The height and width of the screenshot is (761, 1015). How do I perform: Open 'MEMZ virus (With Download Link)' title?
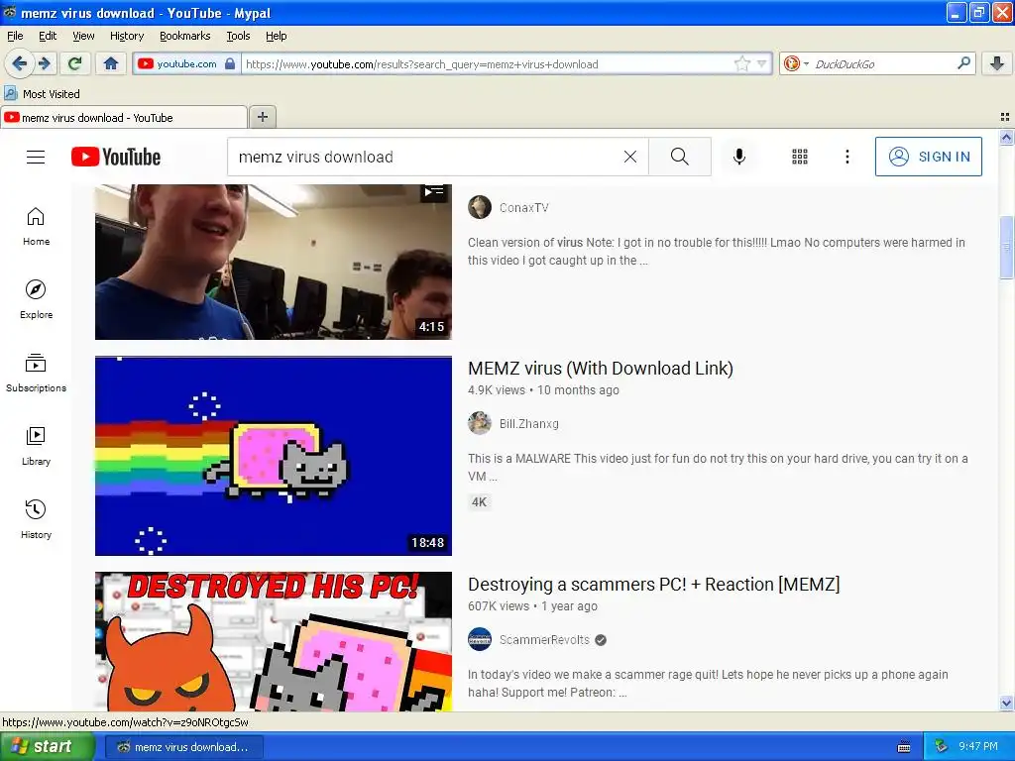(600, 369)
